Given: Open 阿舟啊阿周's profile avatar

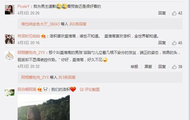Looking at the screenshot, I should [x=9, y=92].
